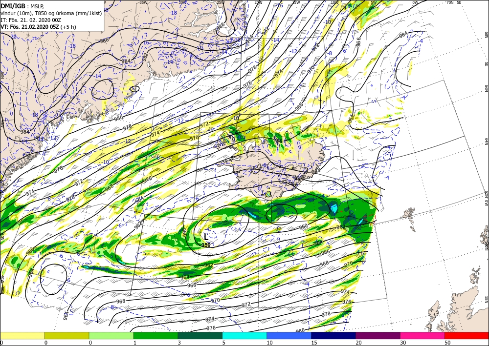The height and width of the screenshot is (346, 489).
Task: Click the 'L' low pressure marker
Action: [206, 237]
